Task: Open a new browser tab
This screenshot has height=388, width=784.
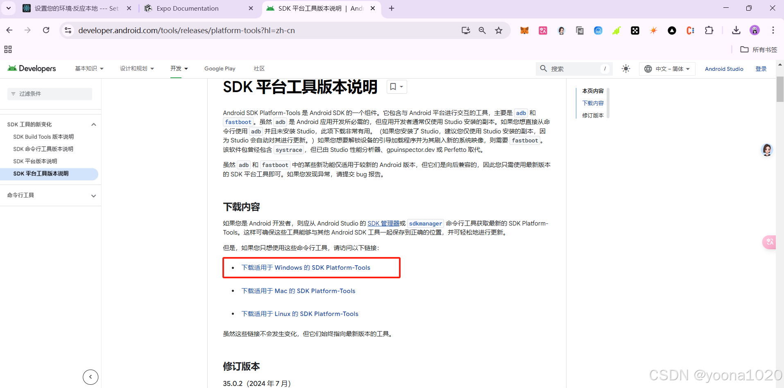Action: point(392,8)
